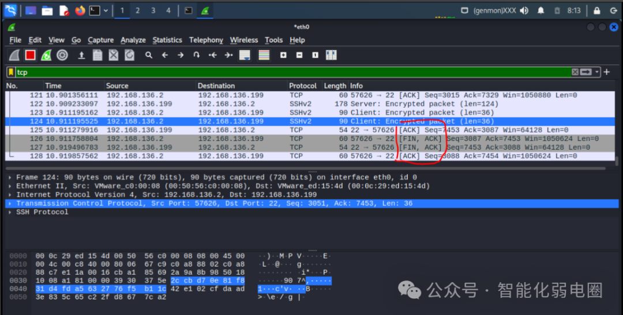The width and height of the screenshot is (623, 315).
Task: Expand the Ethernet II details row
Action: click(10, 186)
